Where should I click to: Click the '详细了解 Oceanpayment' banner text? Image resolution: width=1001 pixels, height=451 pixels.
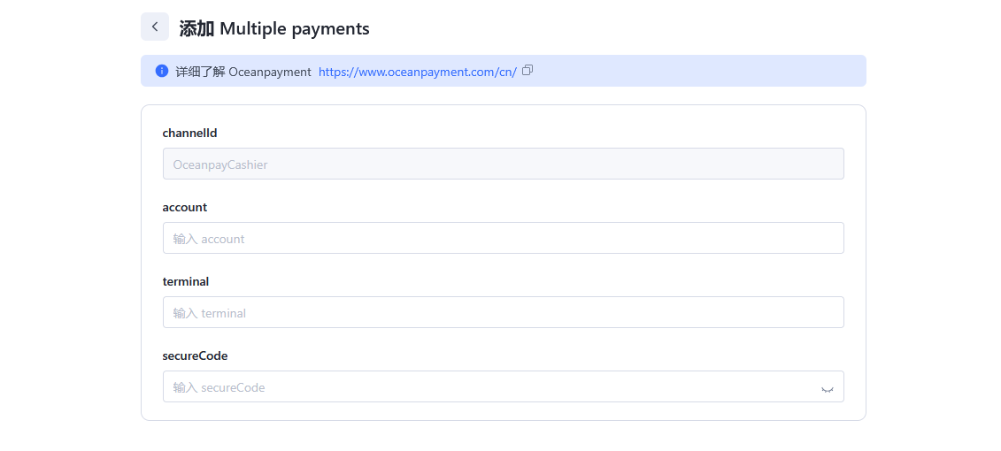243,72
